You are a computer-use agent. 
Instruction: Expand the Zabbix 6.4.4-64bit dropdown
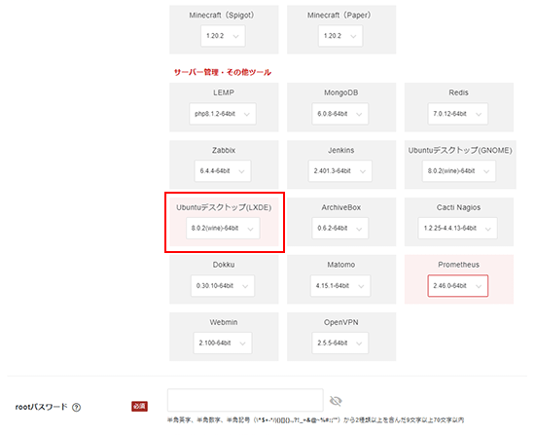tap(223, 170)
